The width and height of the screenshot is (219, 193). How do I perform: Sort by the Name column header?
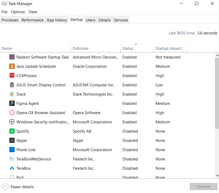36,48
